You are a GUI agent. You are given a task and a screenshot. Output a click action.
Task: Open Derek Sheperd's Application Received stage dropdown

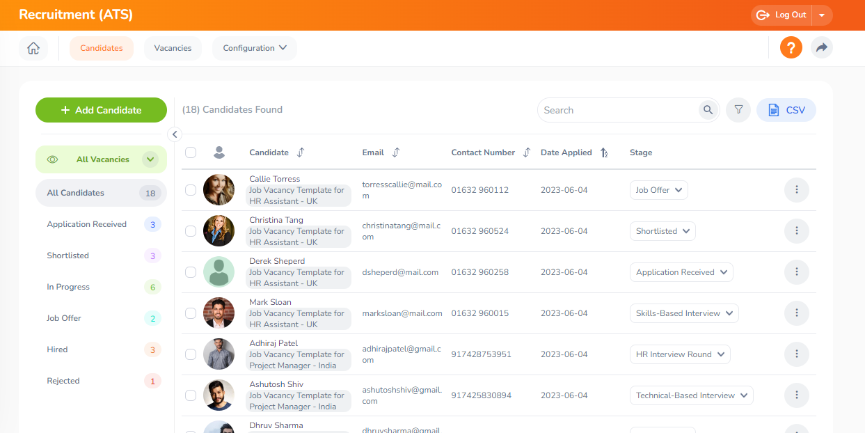[x=681, y=272]
